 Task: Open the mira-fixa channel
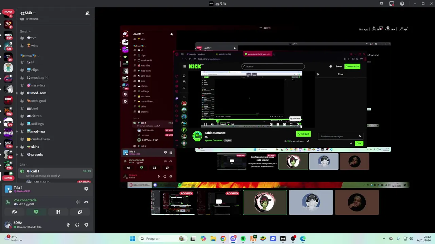55,85
